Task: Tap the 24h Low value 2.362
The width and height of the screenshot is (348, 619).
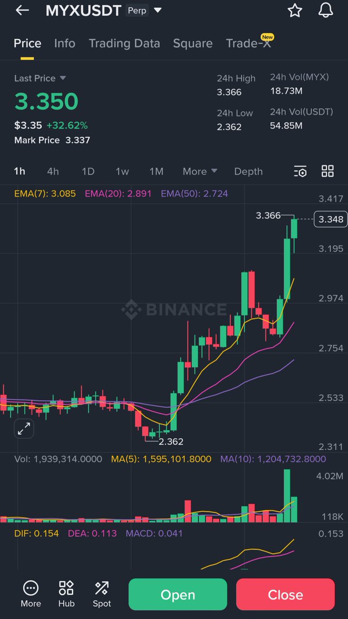Action: [229, 127]
